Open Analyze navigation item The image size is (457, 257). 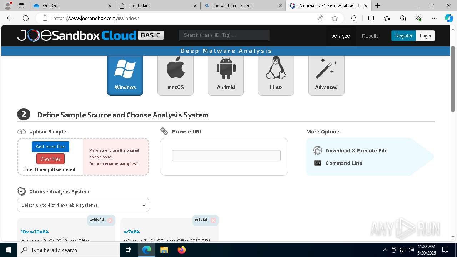coord(341,36)
